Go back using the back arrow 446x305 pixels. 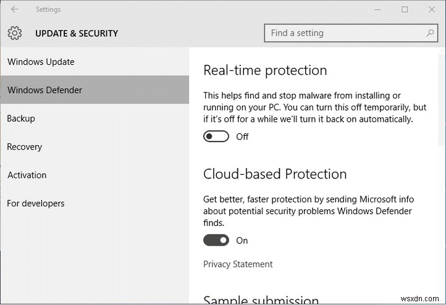point(14,9)
